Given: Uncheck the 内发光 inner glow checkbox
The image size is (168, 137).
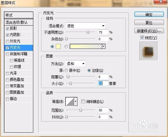Looking at the screenshot, I should click(x=7, y=48).
